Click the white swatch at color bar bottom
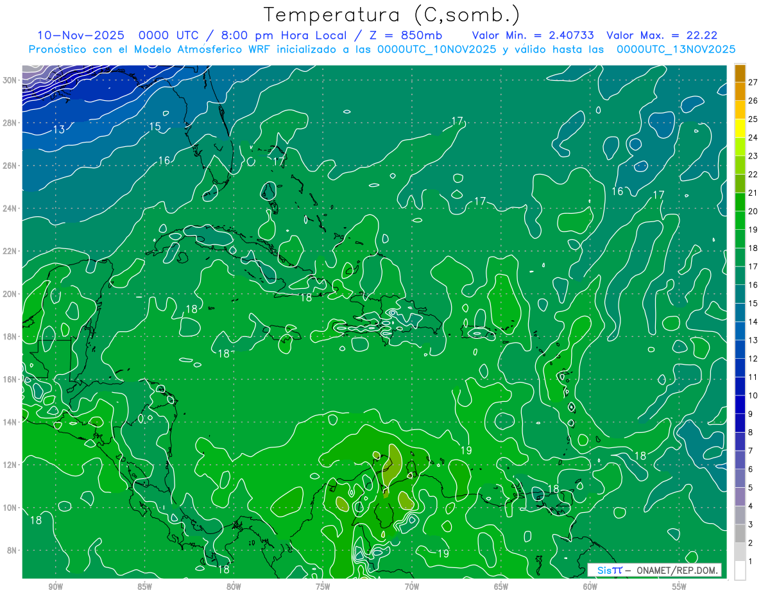Image resolution: width=770 pixels, height=595 pixels. tap(740, 571)
